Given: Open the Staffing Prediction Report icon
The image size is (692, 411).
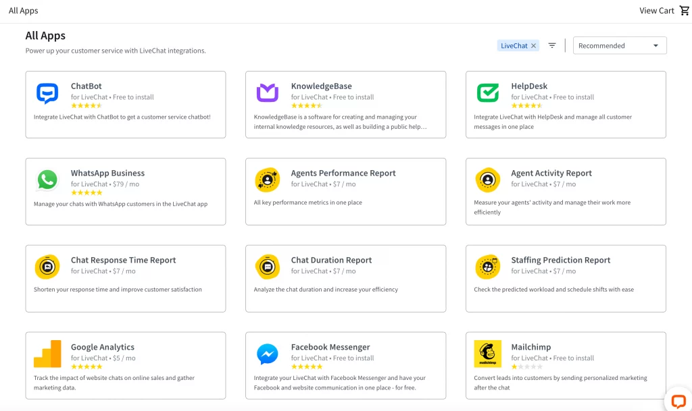Looking at the screenshot, I should tap(488, 267).
